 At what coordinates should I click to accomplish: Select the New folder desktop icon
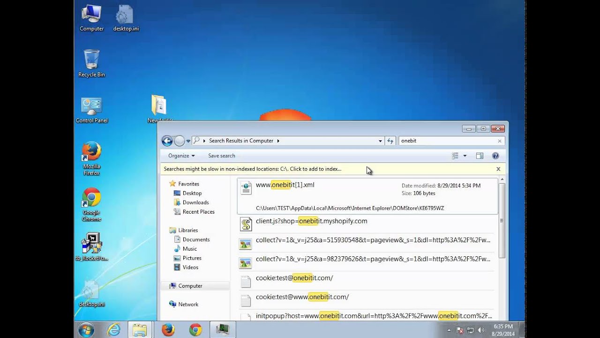click(159, 109)
